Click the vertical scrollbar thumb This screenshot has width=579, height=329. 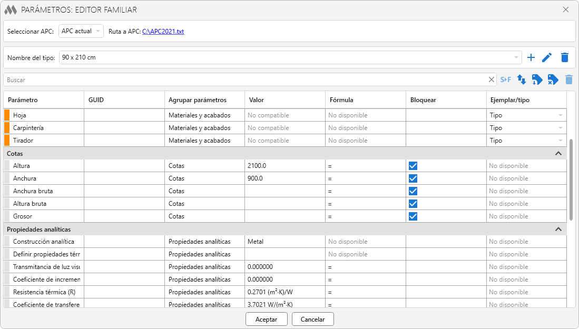(572, 179)
